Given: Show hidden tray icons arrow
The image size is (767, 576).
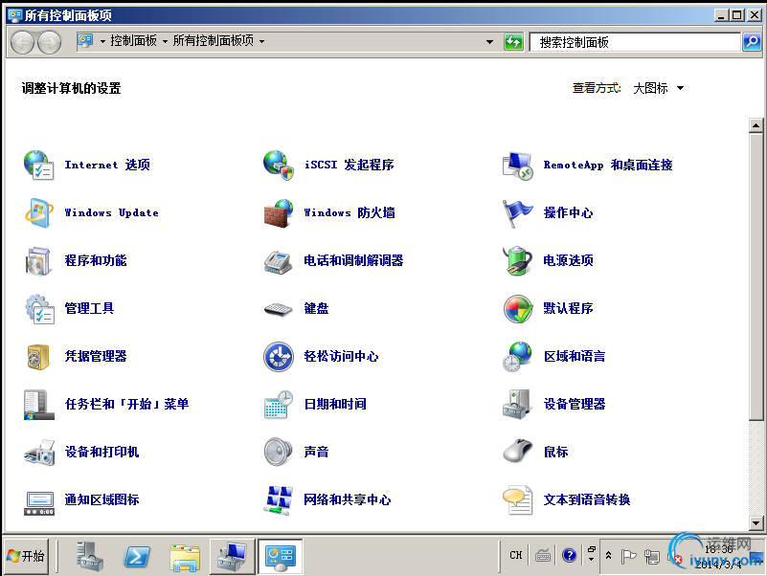Looking at the screenshot, I should [x=608, y=556].
